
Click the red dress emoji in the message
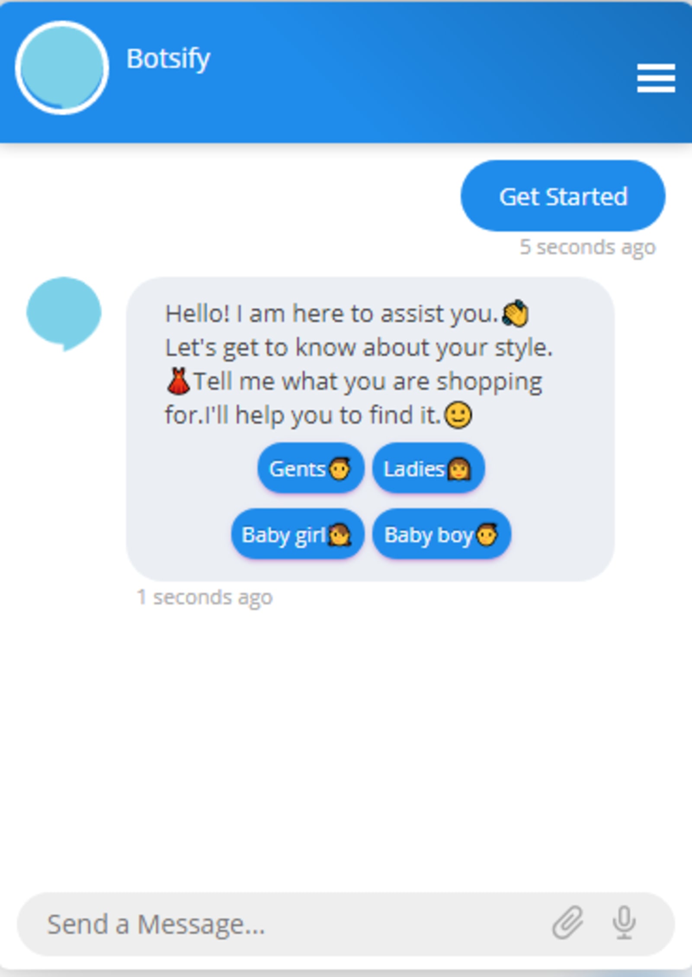pos(178,381)
